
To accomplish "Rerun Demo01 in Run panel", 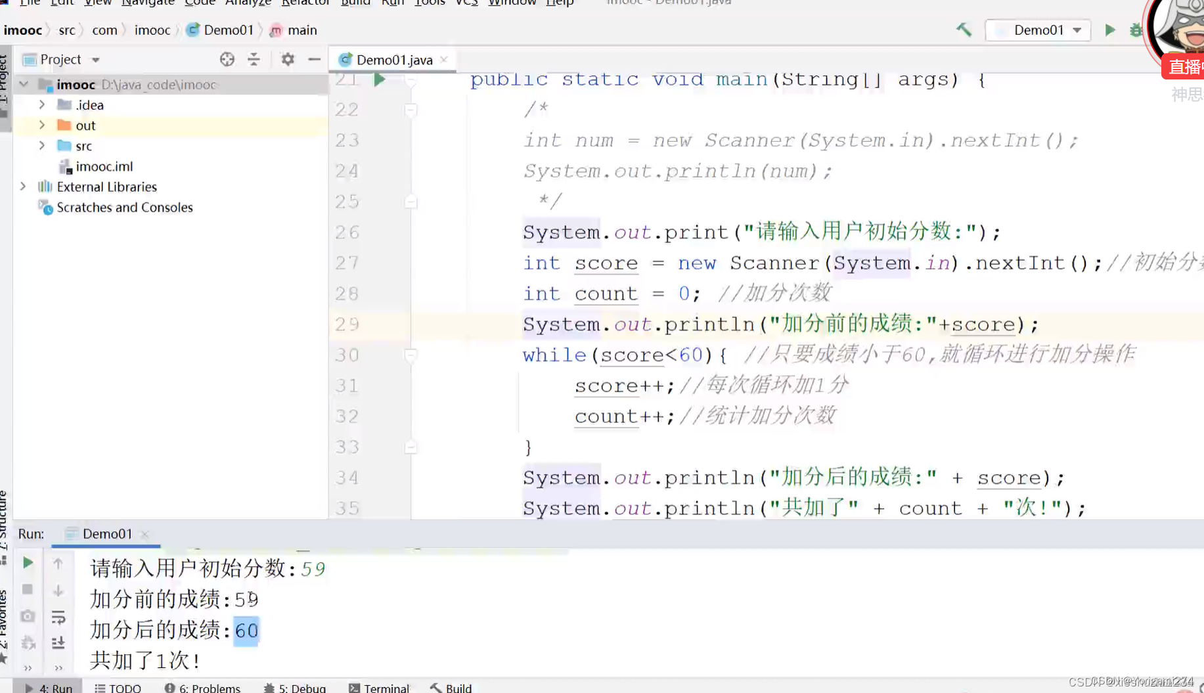I will coord(28,563).
